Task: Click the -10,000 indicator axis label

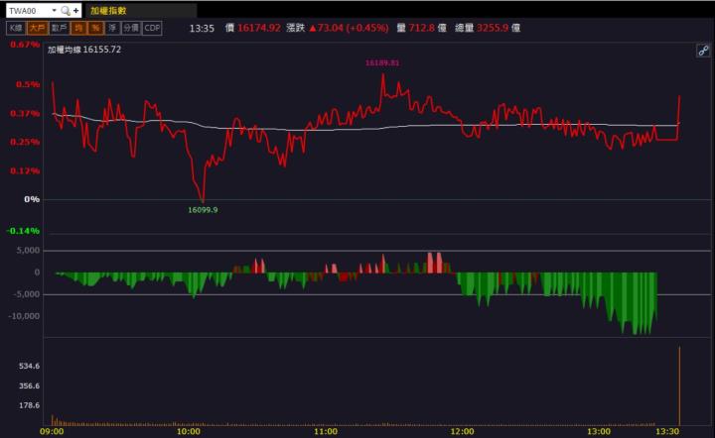Action: point(24,316)
